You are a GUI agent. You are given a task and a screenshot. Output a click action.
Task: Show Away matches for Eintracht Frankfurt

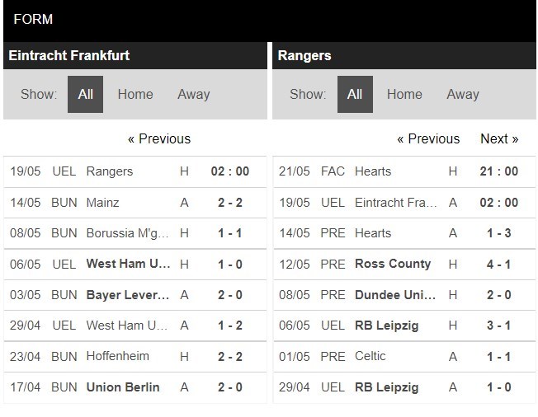point(193,94)
